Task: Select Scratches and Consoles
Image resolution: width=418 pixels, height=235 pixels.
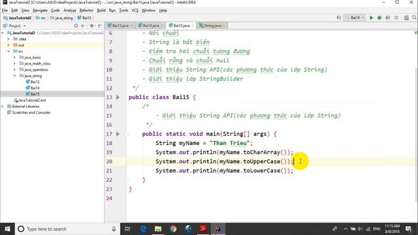Action: pyautogui.click(x=29, y=112)
